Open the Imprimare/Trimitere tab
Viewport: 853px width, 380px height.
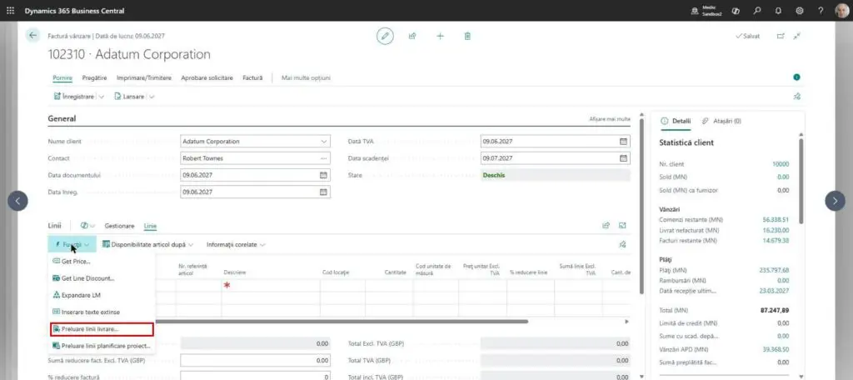pyautogui.click(x=144, y=77)
